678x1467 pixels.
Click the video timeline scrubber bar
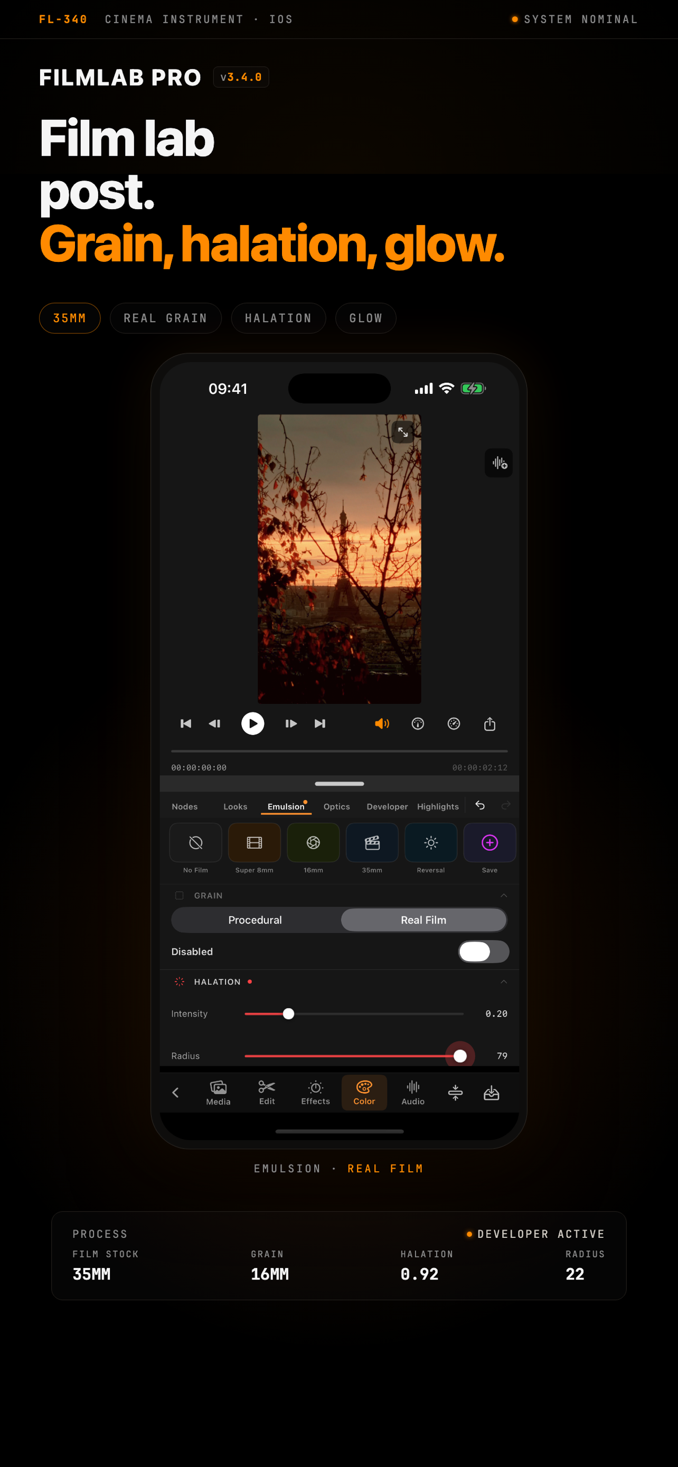tap(340, 751)
